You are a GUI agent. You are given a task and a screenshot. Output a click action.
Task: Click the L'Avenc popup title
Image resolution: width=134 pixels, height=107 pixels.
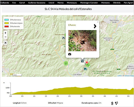pyautogui.click(x=72, y=25)
